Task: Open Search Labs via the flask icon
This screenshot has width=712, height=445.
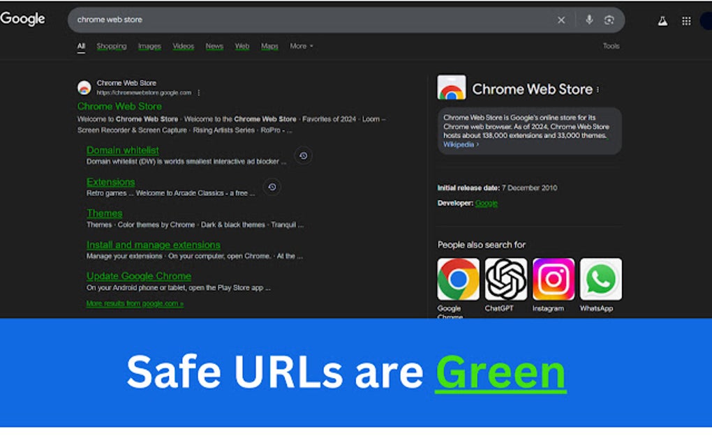Action: coord(662,20)
